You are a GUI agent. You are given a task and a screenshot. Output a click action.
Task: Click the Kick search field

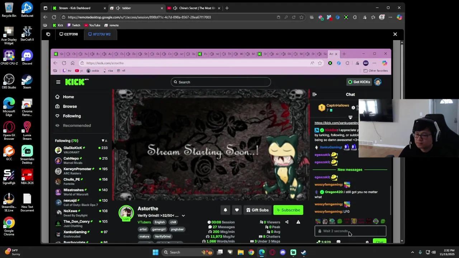221,82
